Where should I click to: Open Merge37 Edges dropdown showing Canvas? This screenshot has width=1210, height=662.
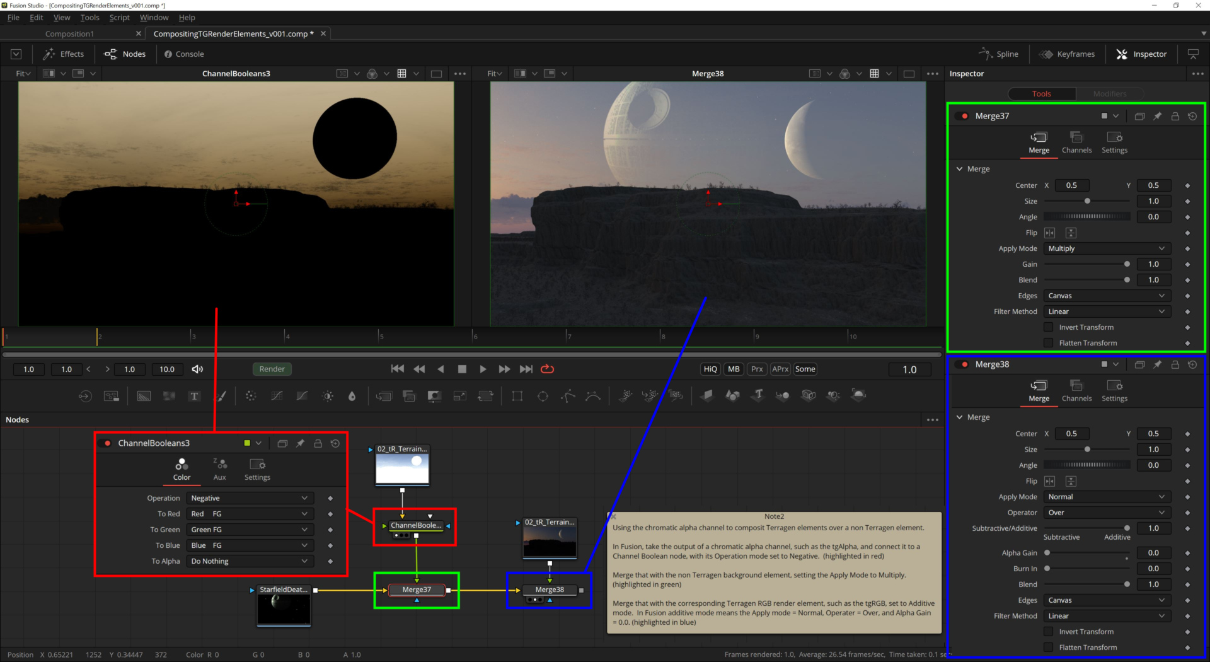point(1107,296)
